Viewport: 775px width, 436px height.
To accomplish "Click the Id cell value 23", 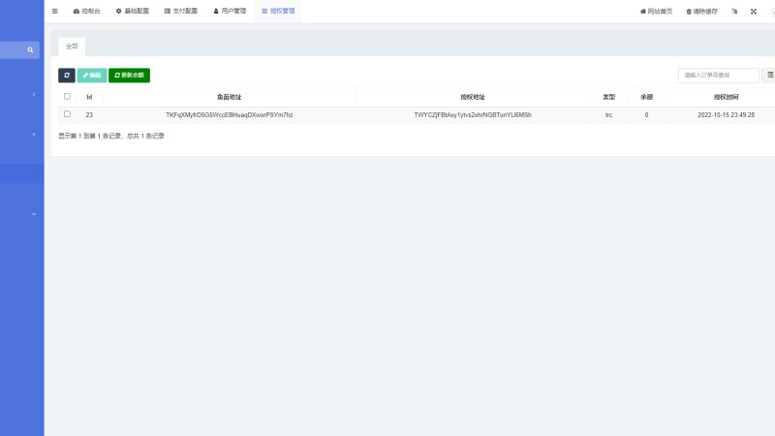I will (x=89, y=115).
